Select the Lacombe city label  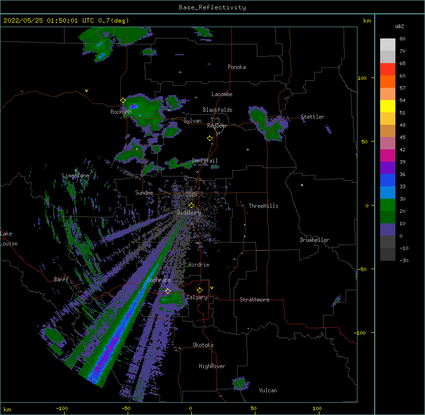(x=222, y=94)
